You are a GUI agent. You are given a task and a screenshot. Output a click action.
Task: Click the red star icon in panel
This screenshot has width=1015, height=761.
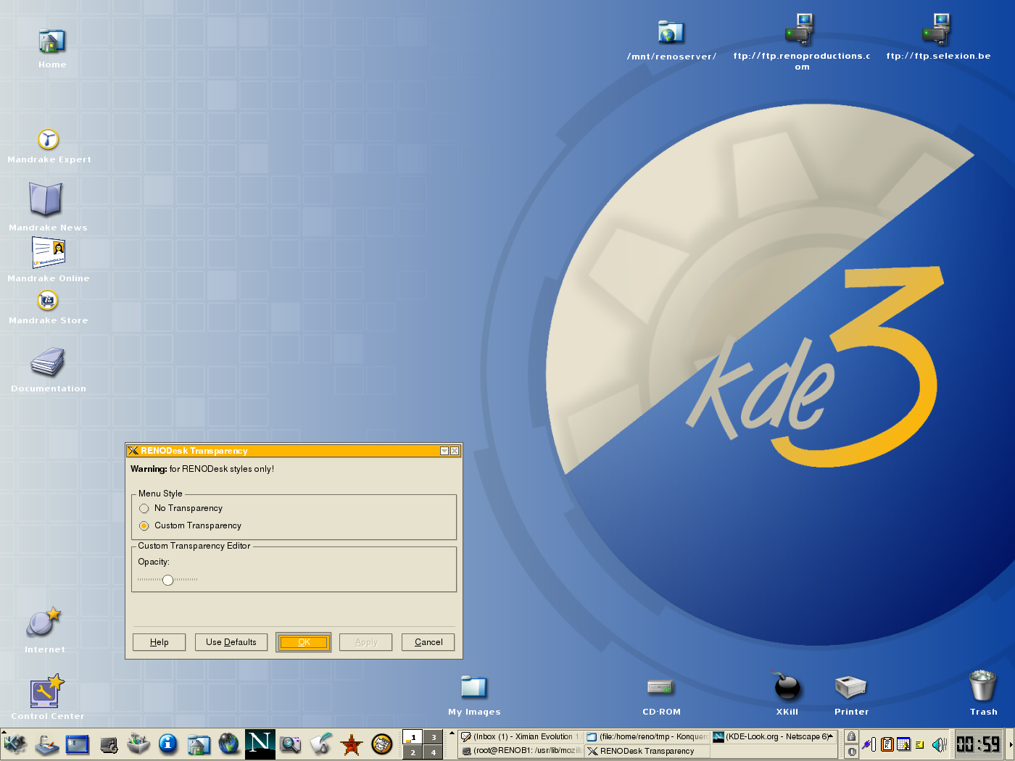point(352,744)
